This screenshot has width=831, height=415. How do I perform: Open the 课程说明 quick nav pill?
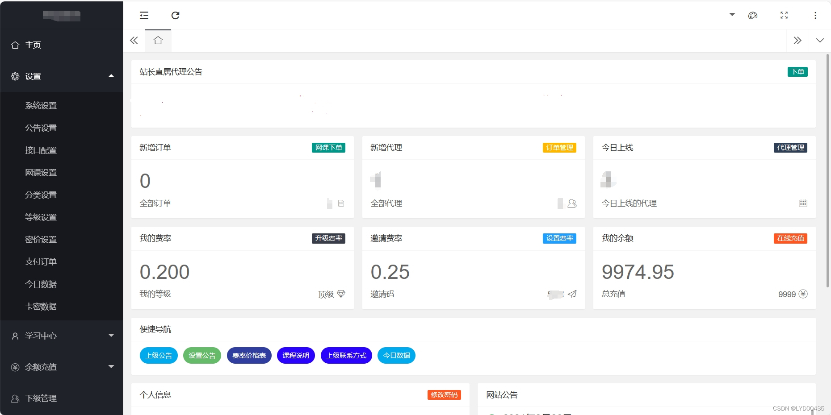[296, 356]
